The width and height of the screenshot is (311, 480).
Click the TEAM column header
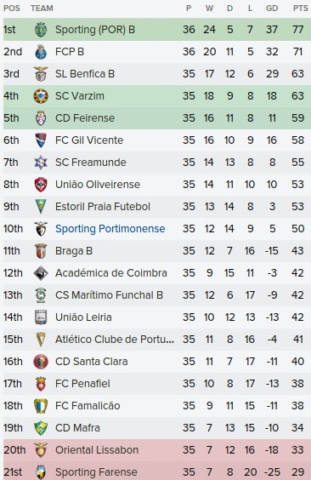click(x=42, y=9)
